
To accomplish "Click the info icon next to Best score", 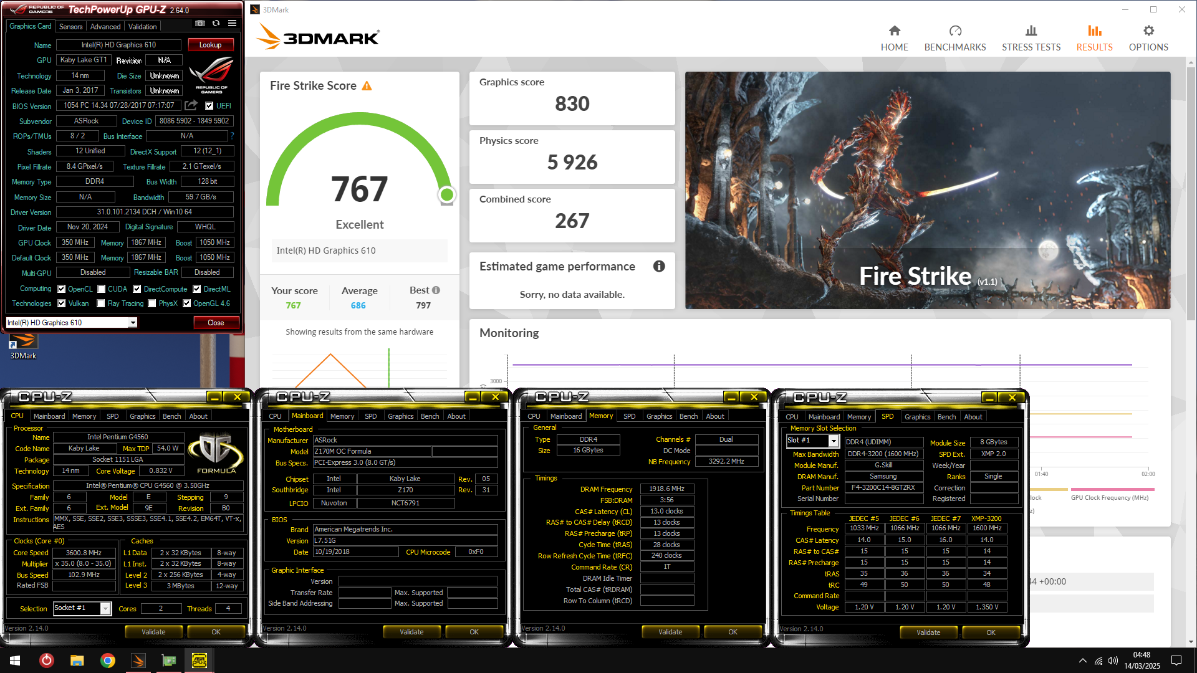I will pyautogui.click(x=436, y=290).
